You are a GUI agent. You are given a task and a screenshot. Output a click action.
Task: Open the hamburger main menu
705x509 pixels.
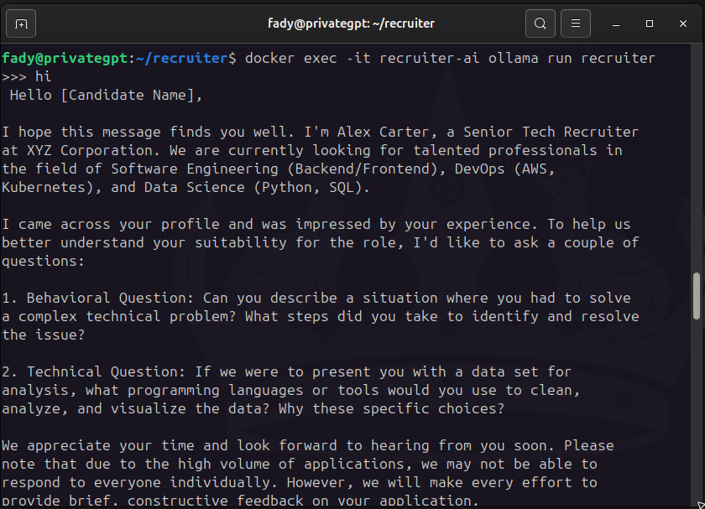(576, 23)
